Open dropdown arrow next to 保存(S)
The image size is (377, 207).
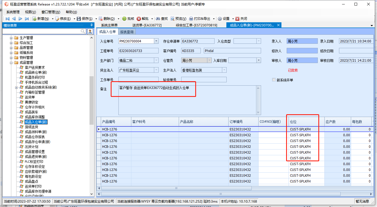[x=96, y=19]
